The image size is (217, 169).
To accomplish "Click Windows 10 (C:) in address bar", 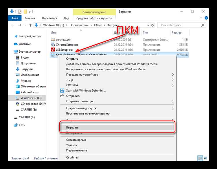I will point(54,25).
